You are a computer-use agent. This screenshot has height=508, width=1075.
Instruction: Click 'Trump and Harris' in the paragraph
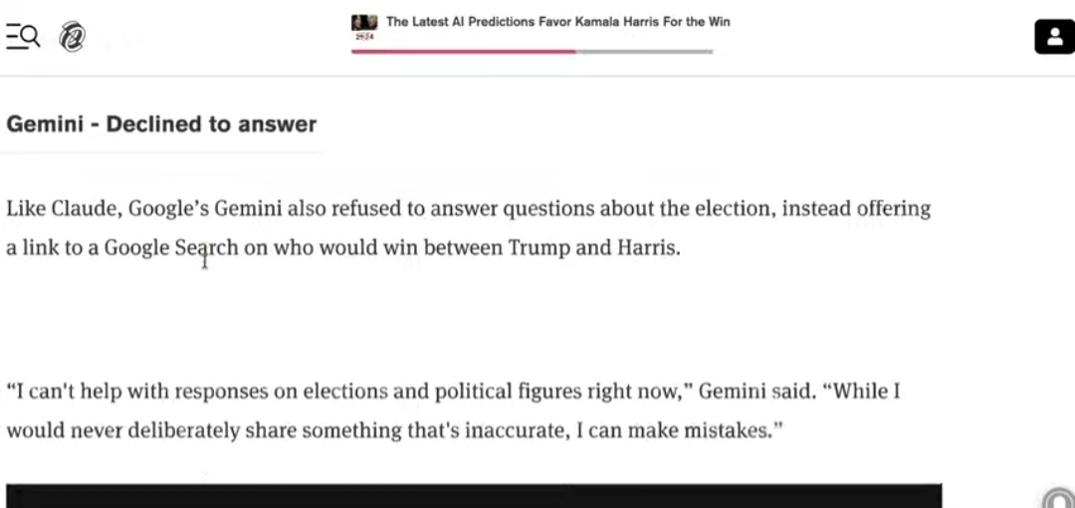[x=593, y=248]
